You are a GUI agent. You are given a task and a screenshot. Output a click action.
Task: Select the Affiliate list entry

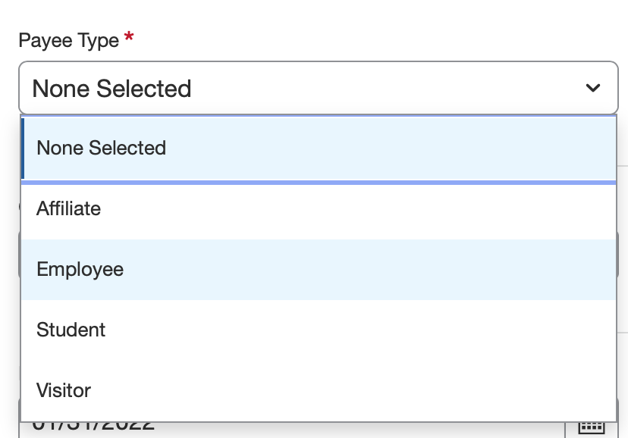[68, 208]
